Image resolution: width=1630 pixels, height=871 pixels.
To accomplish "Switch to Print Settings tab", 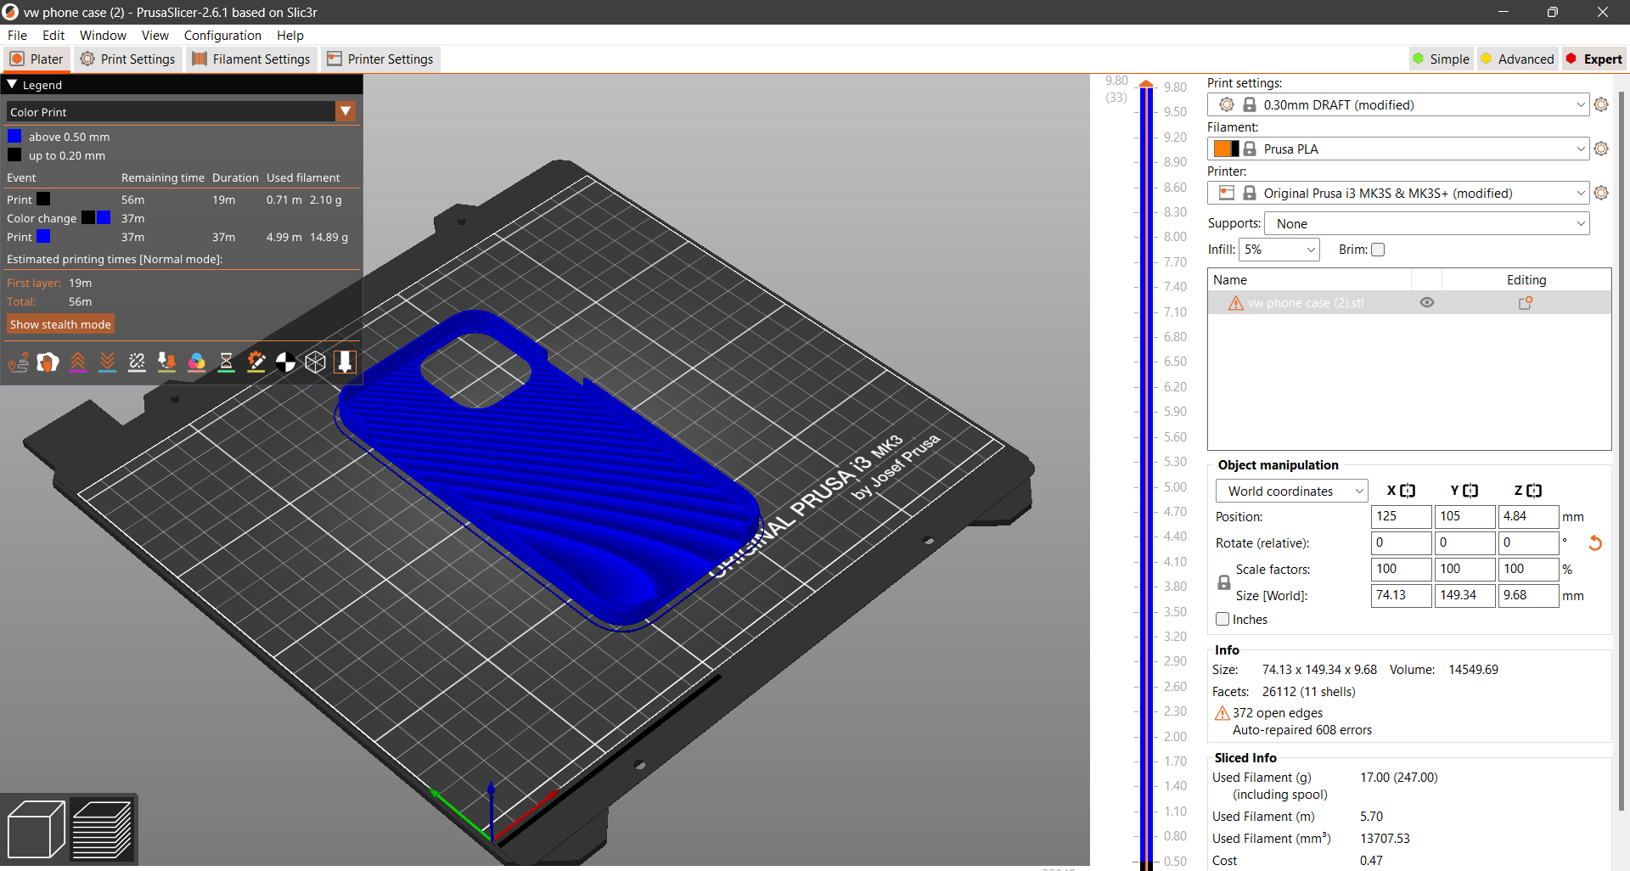I will click(128, 59).
